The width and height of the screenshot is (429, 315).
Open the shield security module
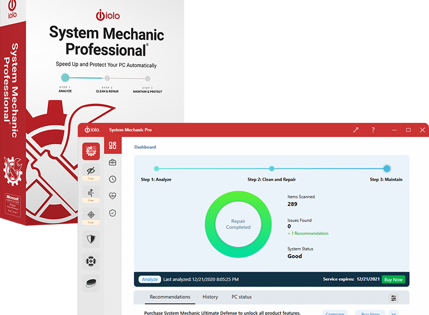(91, 239)
